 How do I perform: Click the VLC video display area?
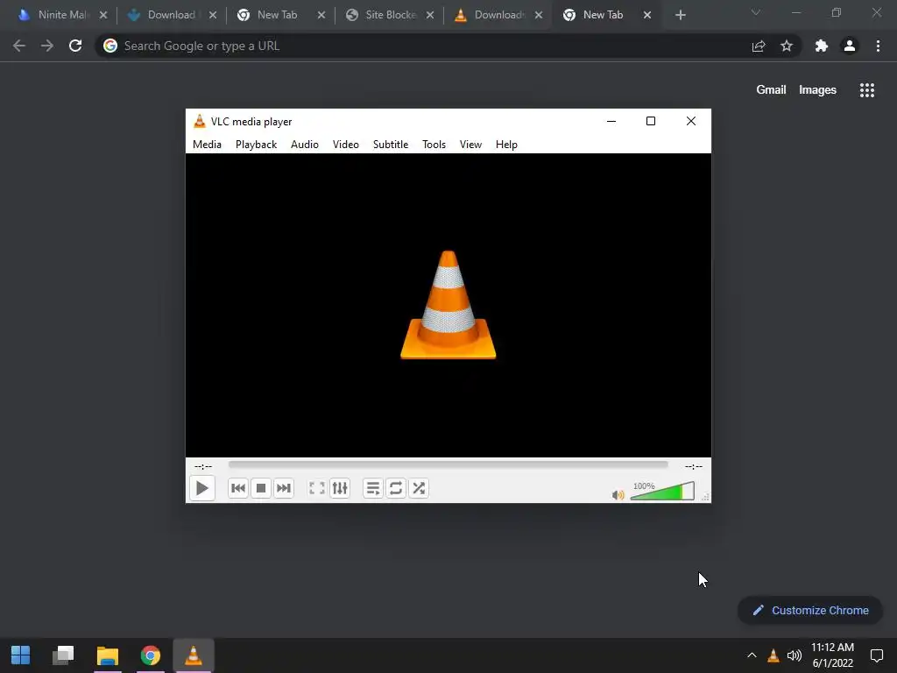point(448,305)
